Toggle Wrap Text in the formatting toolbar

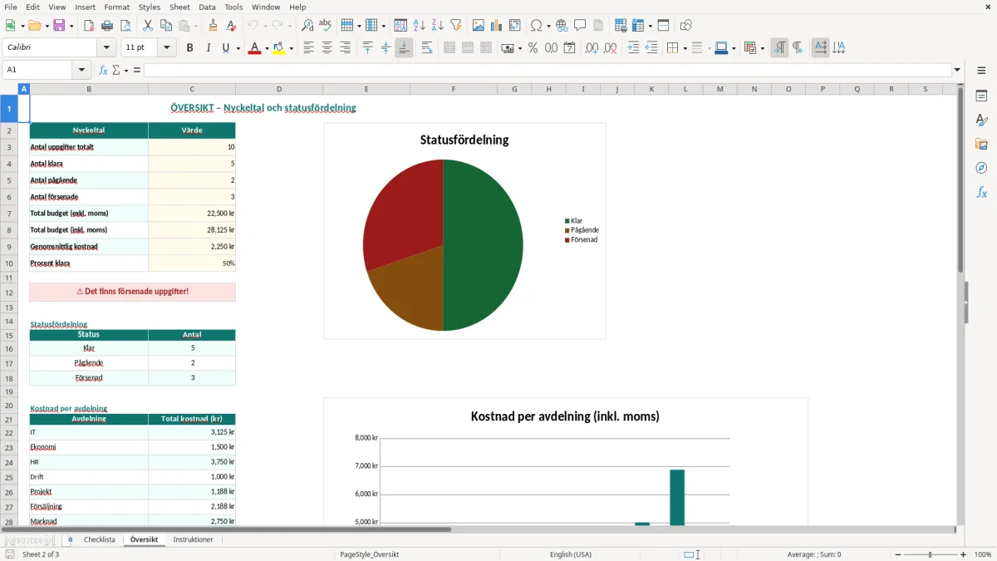[427, 48]
